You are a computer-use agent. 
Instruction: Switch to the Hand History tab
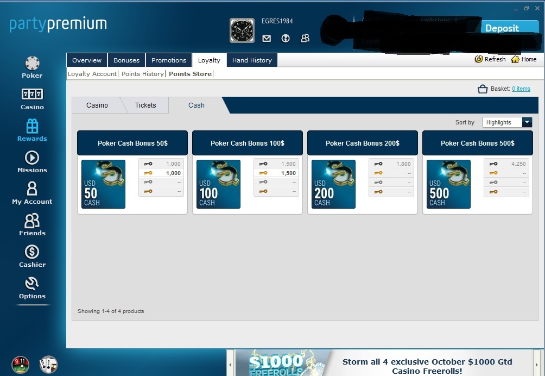click(x=252, y=60)
